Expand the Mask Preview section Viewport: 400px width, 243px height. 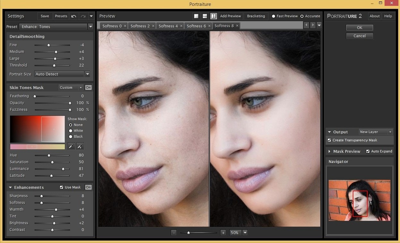pos(329,151)
